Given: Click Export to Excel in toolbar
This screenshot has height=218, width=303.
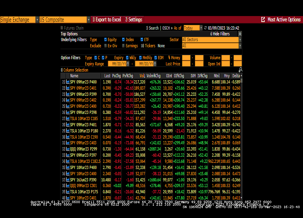Looking at the screenshot, I should pos(108,19).
